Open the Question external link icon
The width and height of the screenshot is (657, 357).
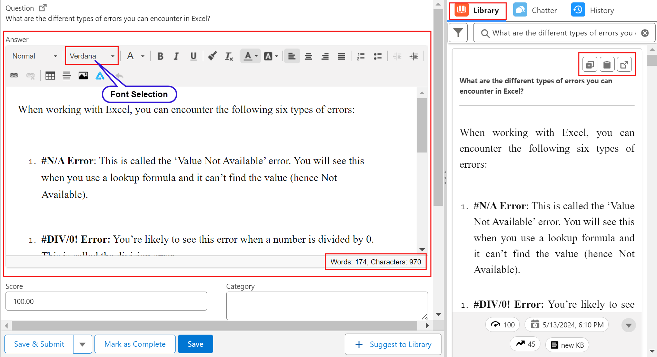(43, 8)
